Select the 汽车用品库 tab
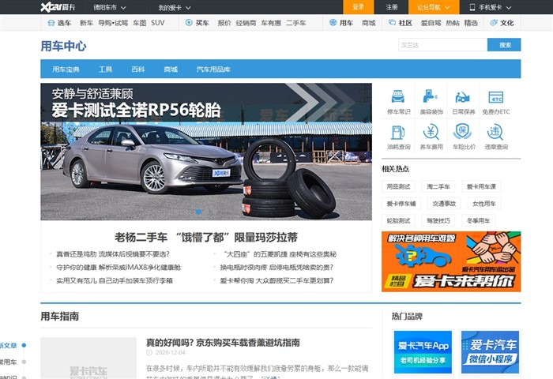553x379 pixels. point(213,69)
